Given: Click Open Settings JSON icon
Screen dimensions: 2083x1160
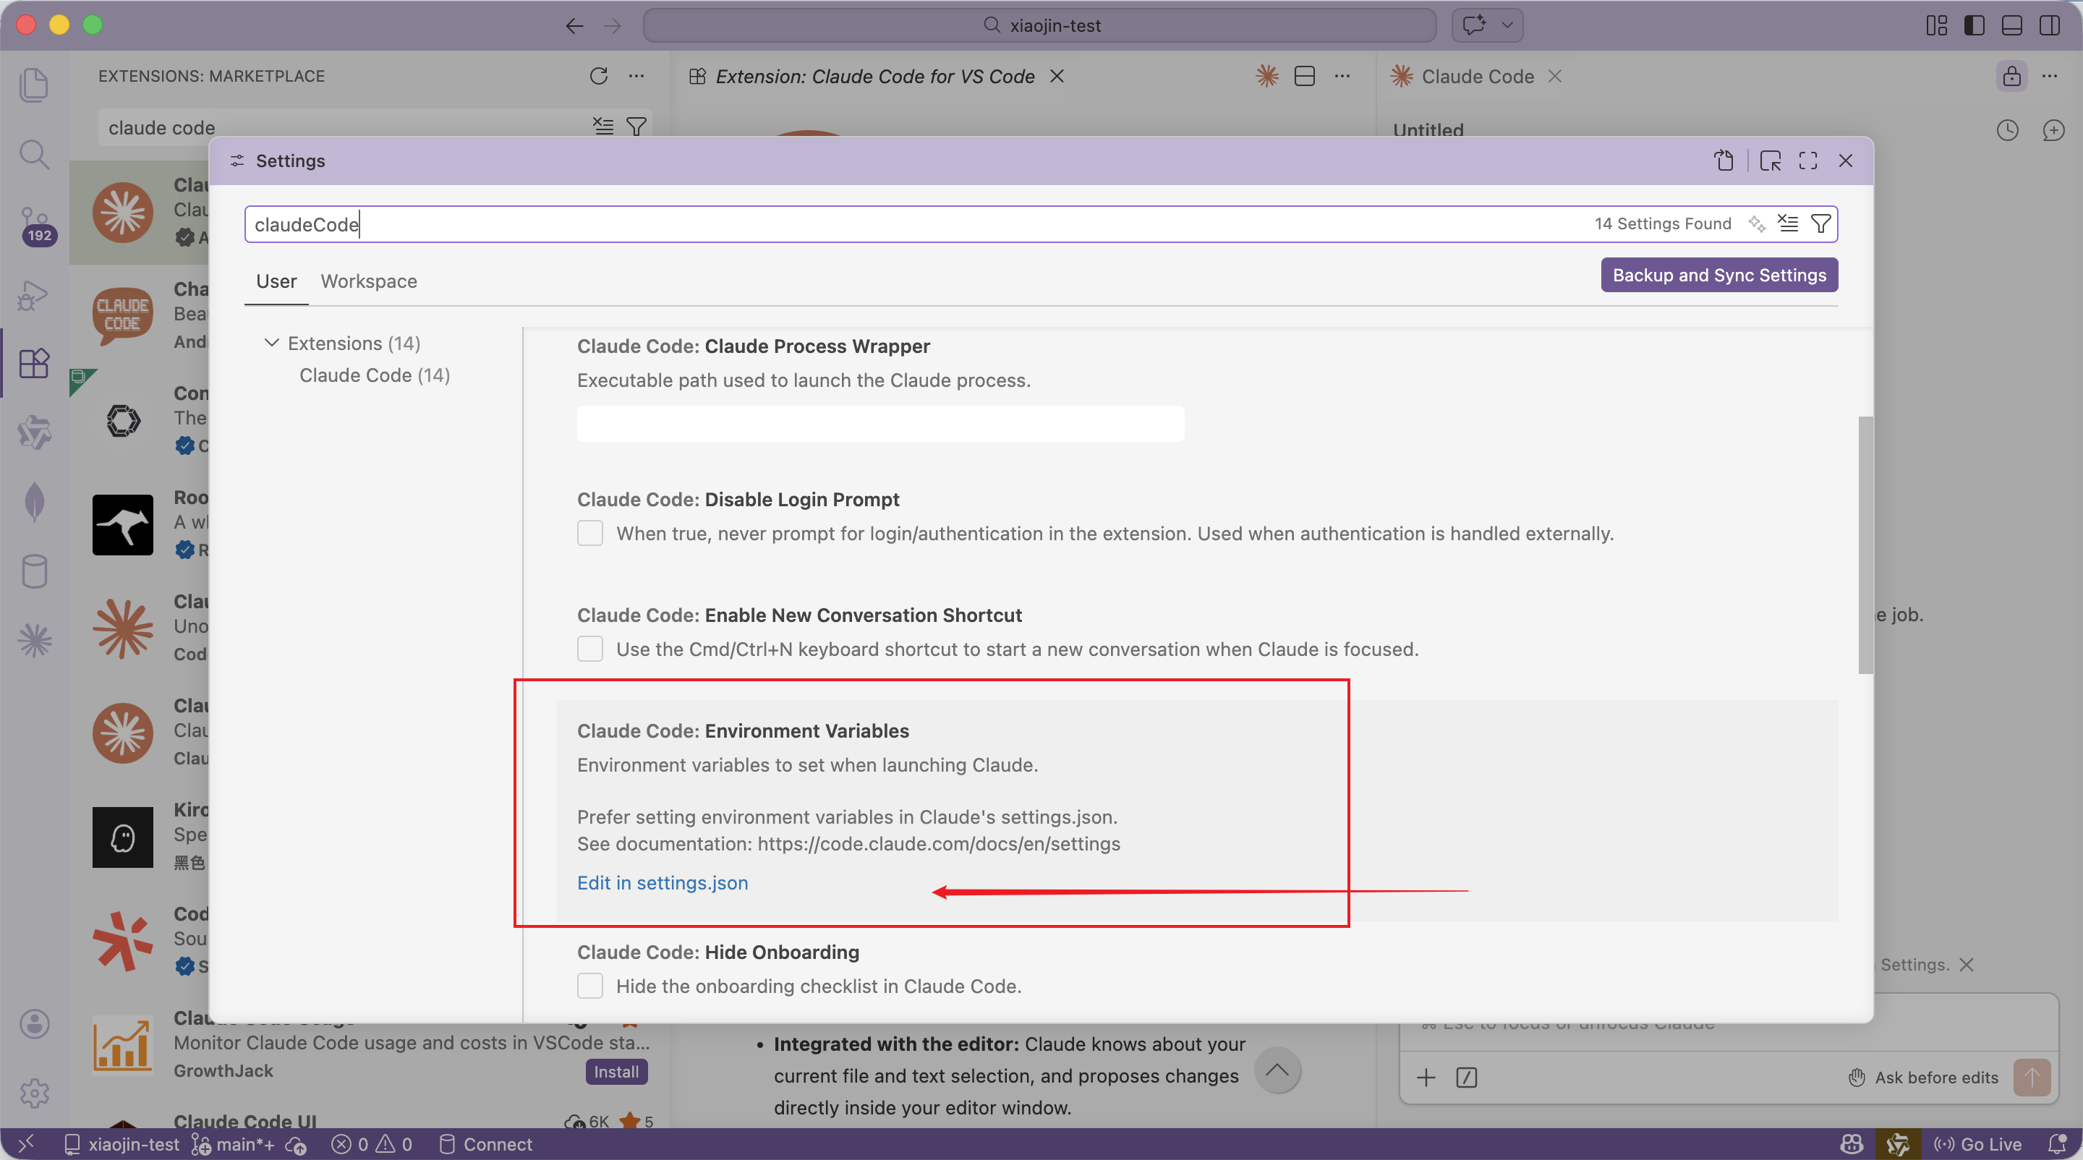Looking at the screenshot, I should coord(1723,161).
